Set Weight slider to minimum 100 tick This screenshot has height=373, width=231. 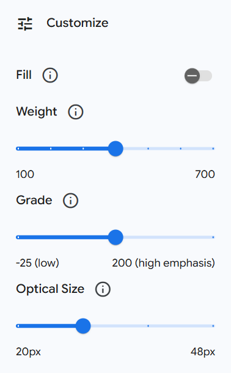pyautogui.click(x=18, y=149)
